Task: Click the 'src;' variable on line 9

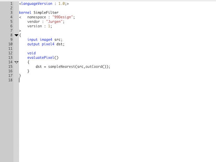Action: (x=58, y=40)
